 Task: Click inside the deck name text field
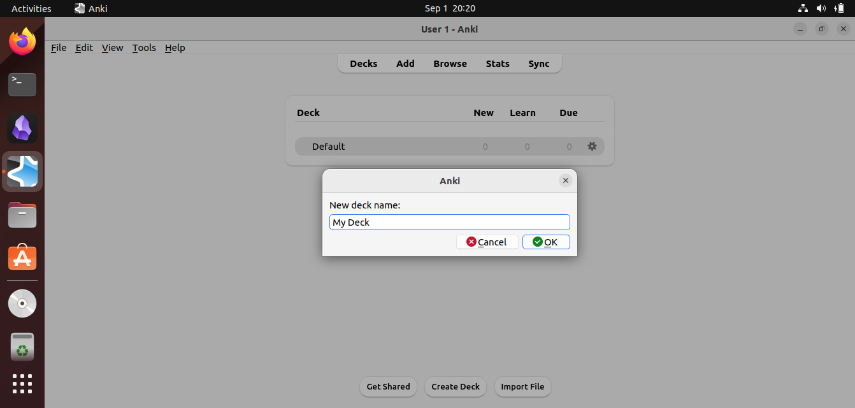click(449, 222)
